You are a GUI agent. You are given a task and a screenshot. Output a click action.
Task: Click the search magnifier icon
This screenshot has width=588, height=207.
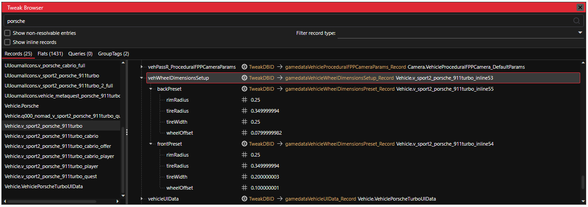click(x=576, y=21)
